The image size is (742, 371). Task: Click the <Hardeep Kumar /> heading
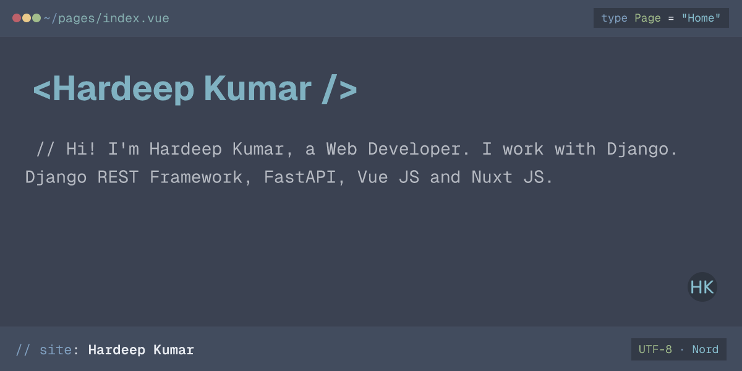click(x=195, y=89)
